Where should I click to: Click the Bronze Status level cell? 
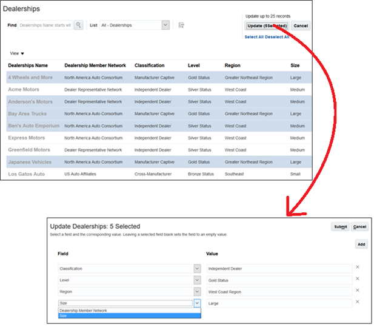(x=201, y=174)
